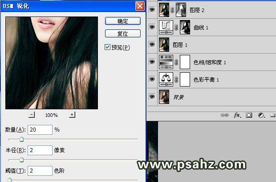Click the Color Balance scales icon on 色彩平衡 1
This screenshot has width=276, height=182.
click(x=166, y=80)
